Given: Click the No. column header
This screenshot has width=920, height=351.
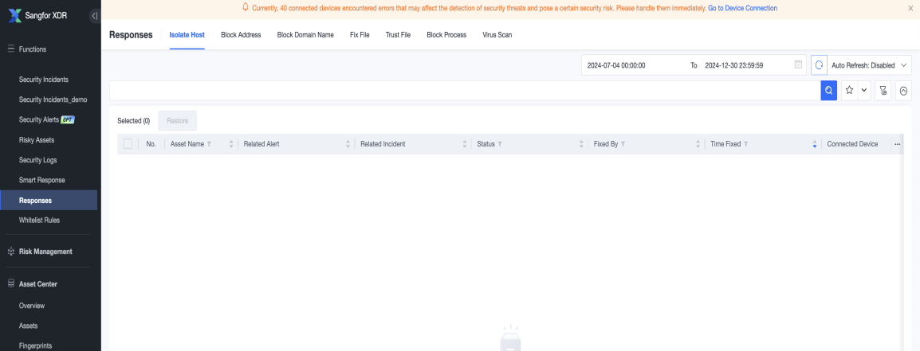Looking at the screenshot, I should tap(151, 144).
